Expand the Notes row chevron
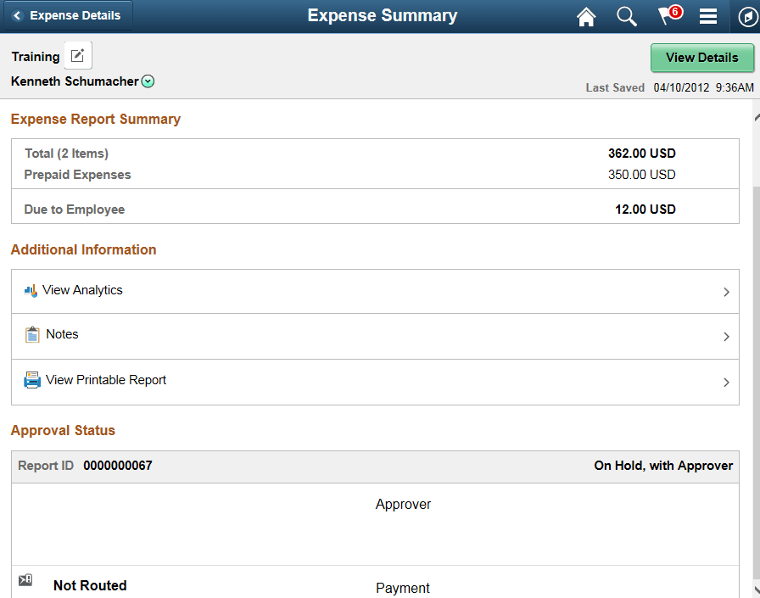Screen dimensions: 760x598 [727, 336]
